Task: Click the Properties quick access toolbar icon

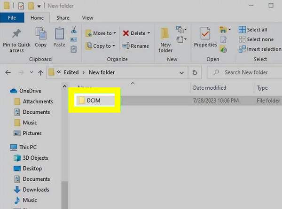Action: [21, 6]
